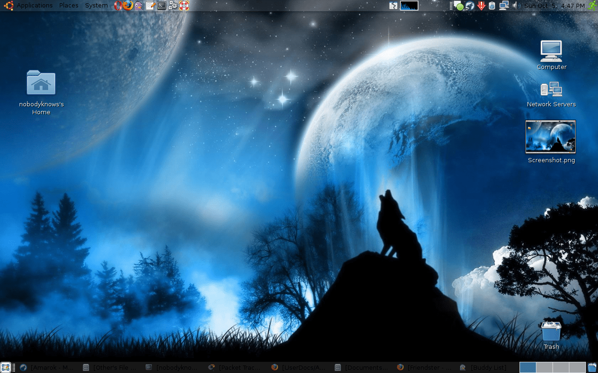The height and width of the screenshot is (373, 598).
Task: Open the Applications menu
Action: tap(35, 6)
